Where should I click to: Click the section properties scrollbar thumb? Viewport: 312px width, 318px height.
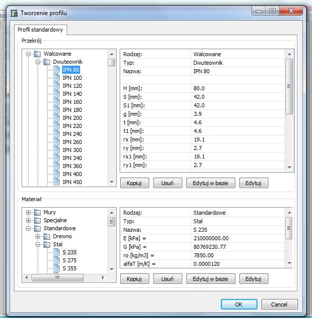(289, 87)
